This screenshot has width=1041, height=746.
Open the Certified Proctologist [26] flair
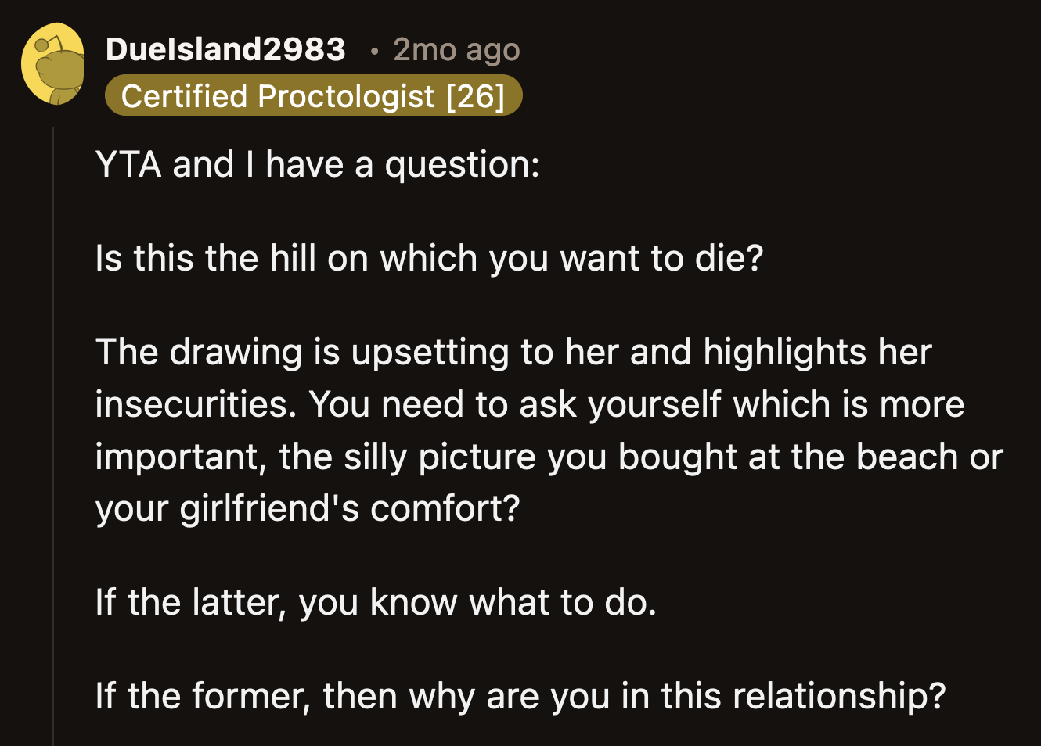(313, 95)
